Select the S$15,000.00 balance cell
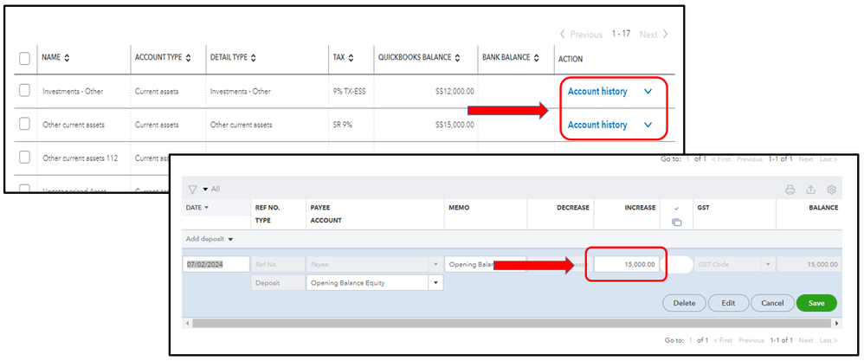 [x=454, y=126]
